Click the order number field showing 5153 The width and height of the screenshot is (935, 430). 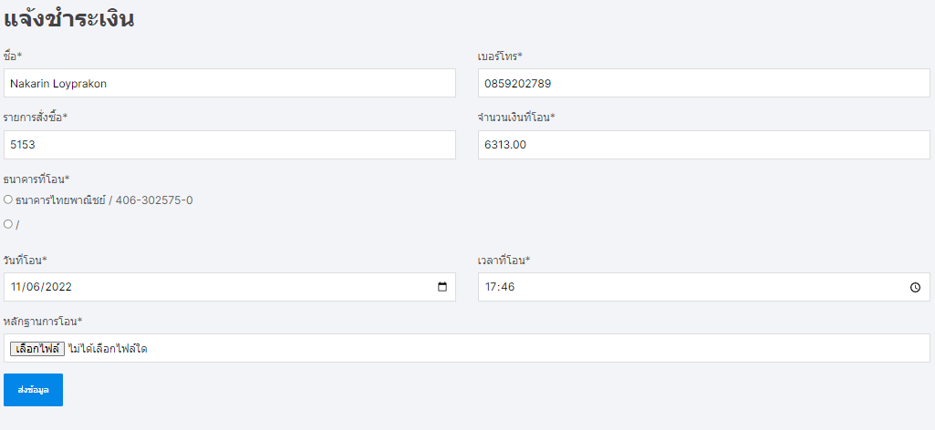pyautogui.click(x=230, y=145)
